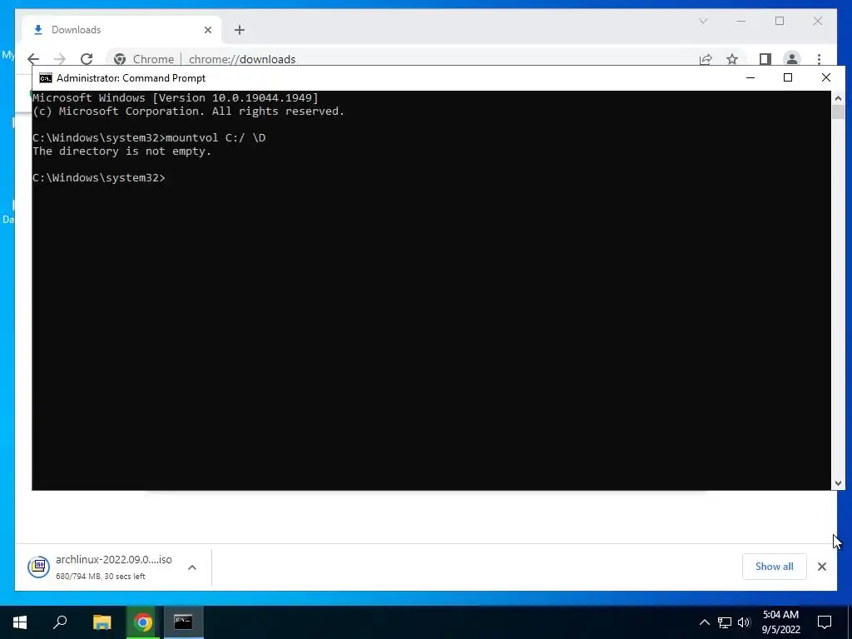The image size is (852, 639).
Task: Minimize the Command Prompt window
Action: [750, 77]
